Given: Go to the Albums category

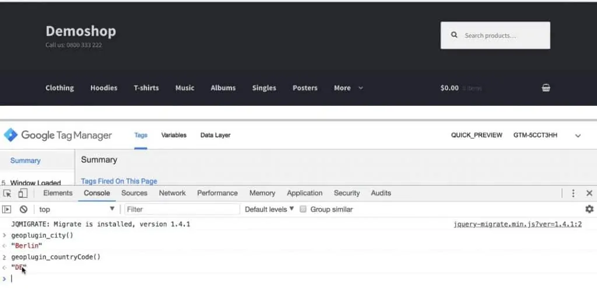Looking at the screenshot, I should (x=223, y=88).
